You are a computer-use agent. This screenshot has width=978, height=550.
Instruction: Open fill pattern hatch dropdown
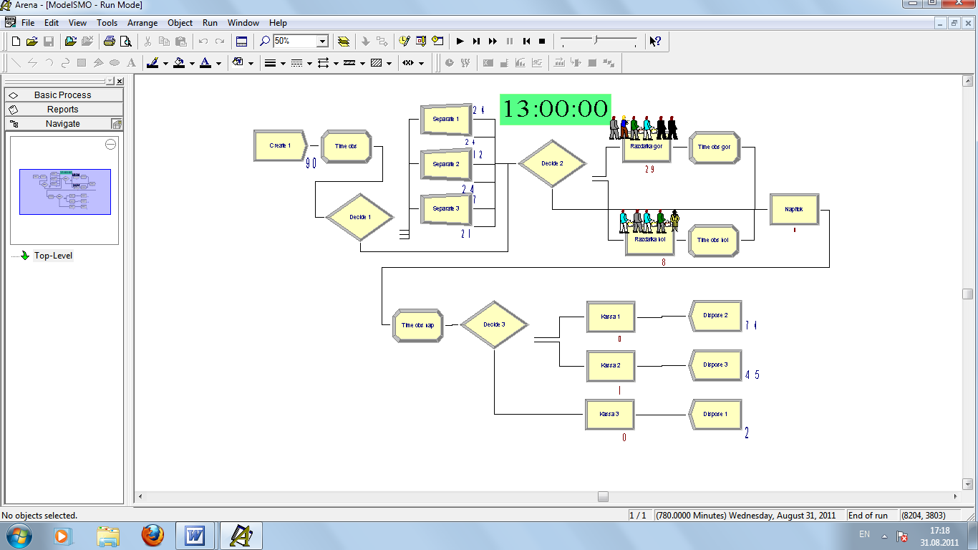389,63
